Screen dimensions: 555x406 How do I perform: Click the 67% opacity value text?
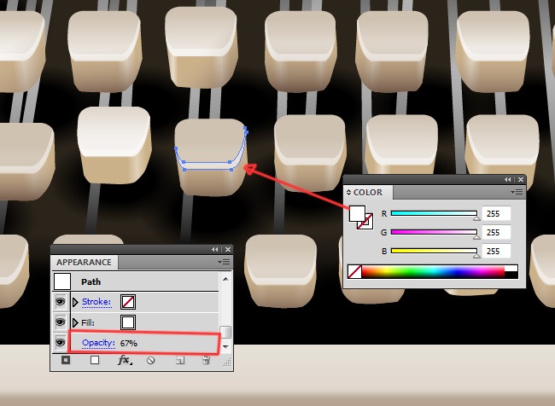[x=129, y=343]
